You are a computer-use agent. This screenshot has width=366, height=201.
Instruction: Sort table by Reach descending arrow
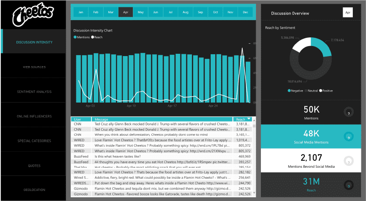(x=249, y=119)
